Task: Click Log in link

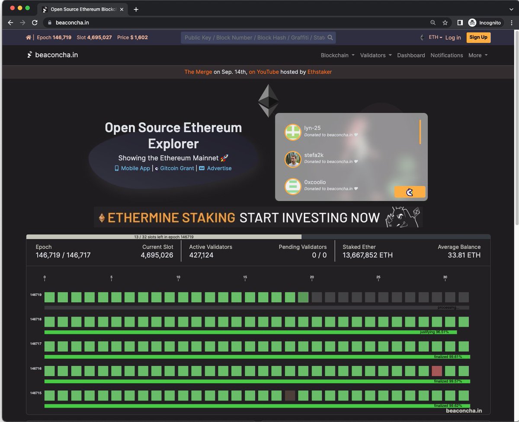Action: [453, 38]
